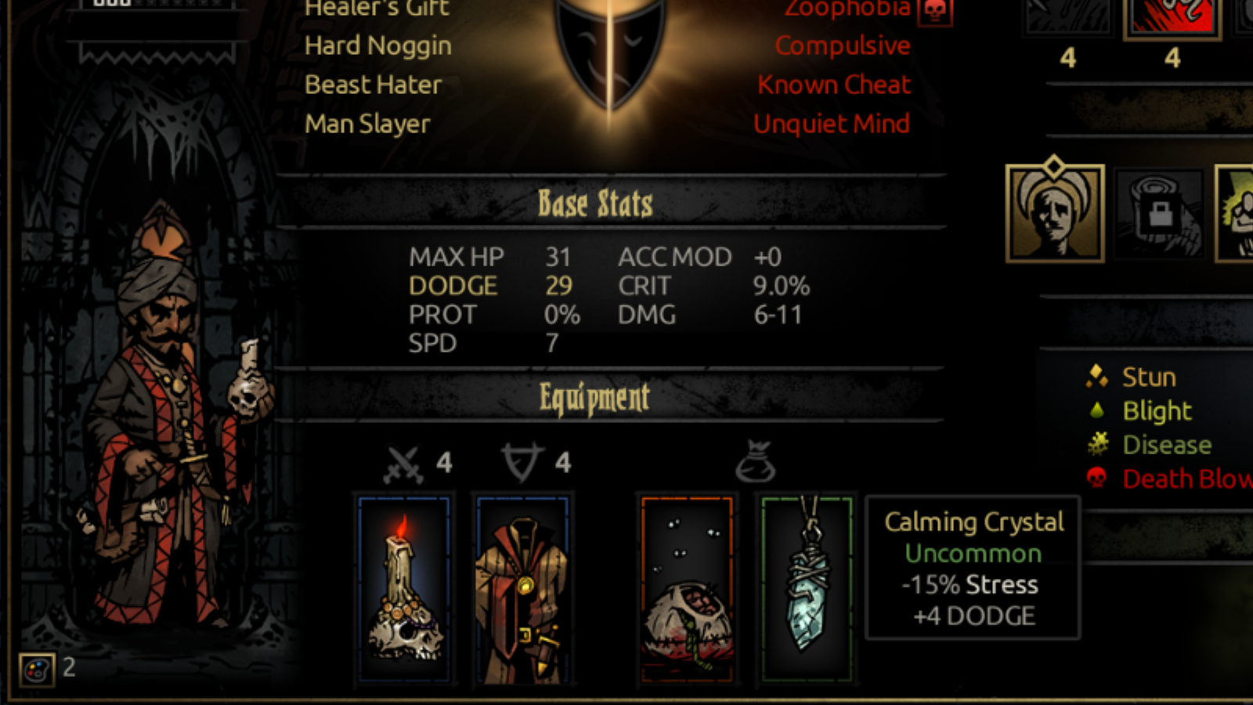1253x705 pixels.
Task: Click the bloody skull trinket slot
Action: [x=688, y=590]
